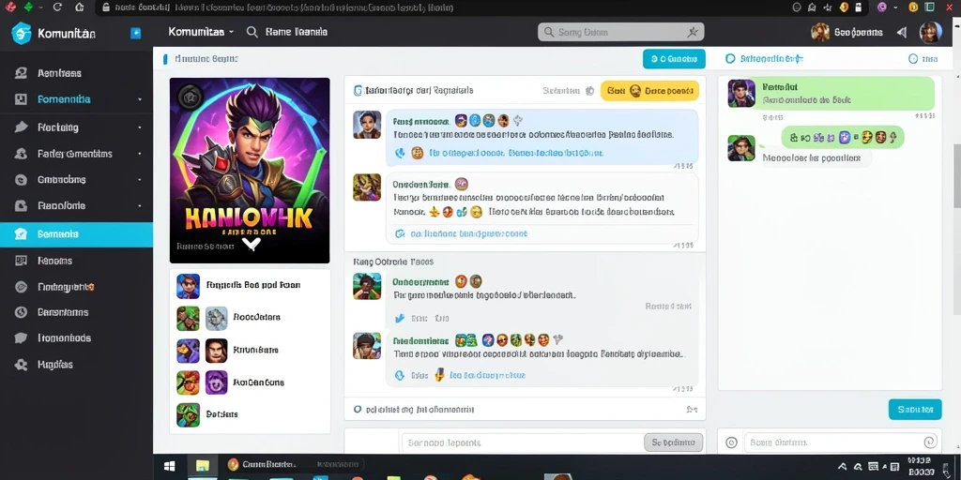This screenshot has width=961, height=480.
Task: Click the clock icon in the left sidebar
Action: point(21,312)
